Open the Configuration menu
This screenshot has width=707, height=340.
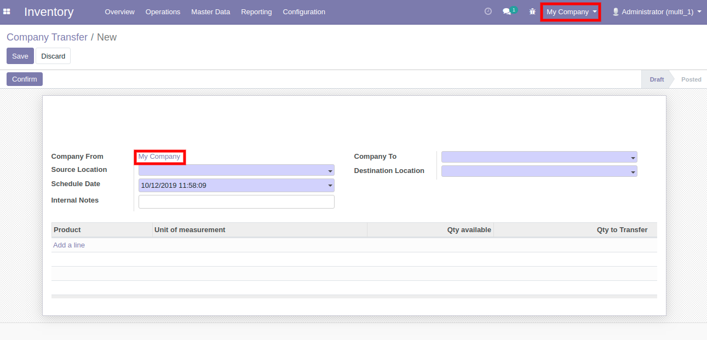tap(304, 11)
